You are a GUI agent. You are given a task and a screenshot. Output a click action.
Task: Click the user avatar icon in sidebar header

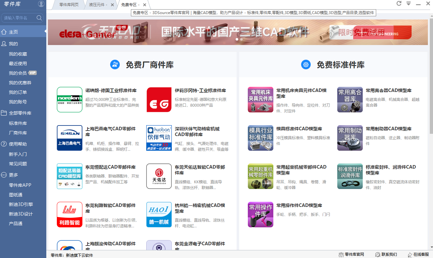(x=41, y=4)
